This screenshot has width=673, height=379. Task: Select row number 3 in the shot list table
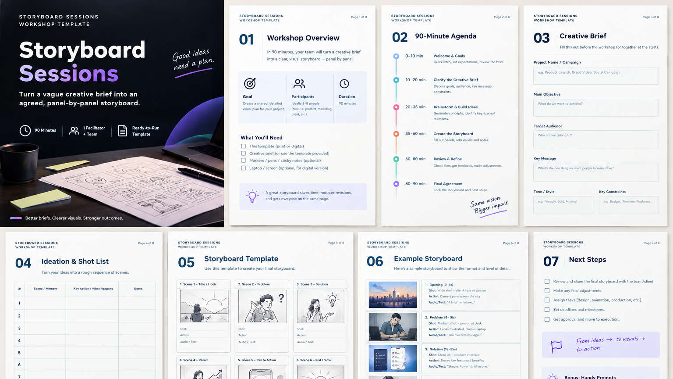click(19, 328)
